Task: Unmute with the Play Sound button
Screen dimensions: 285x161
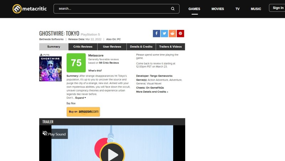Action: click(x=55, y=134)
